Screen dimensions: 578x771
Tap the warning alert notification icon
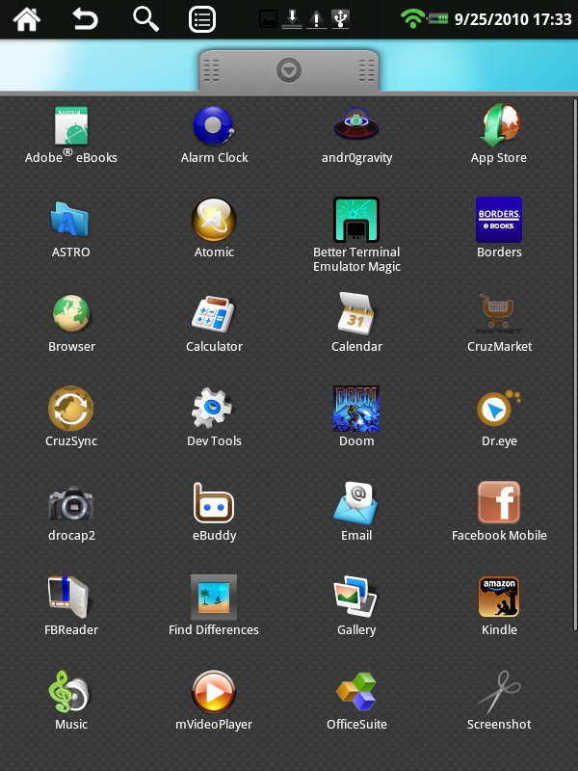[x=316, y=19]
